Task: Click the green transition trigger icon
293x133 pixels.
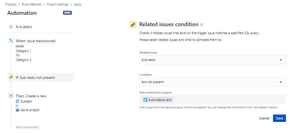Action: [x=11, y=41]
